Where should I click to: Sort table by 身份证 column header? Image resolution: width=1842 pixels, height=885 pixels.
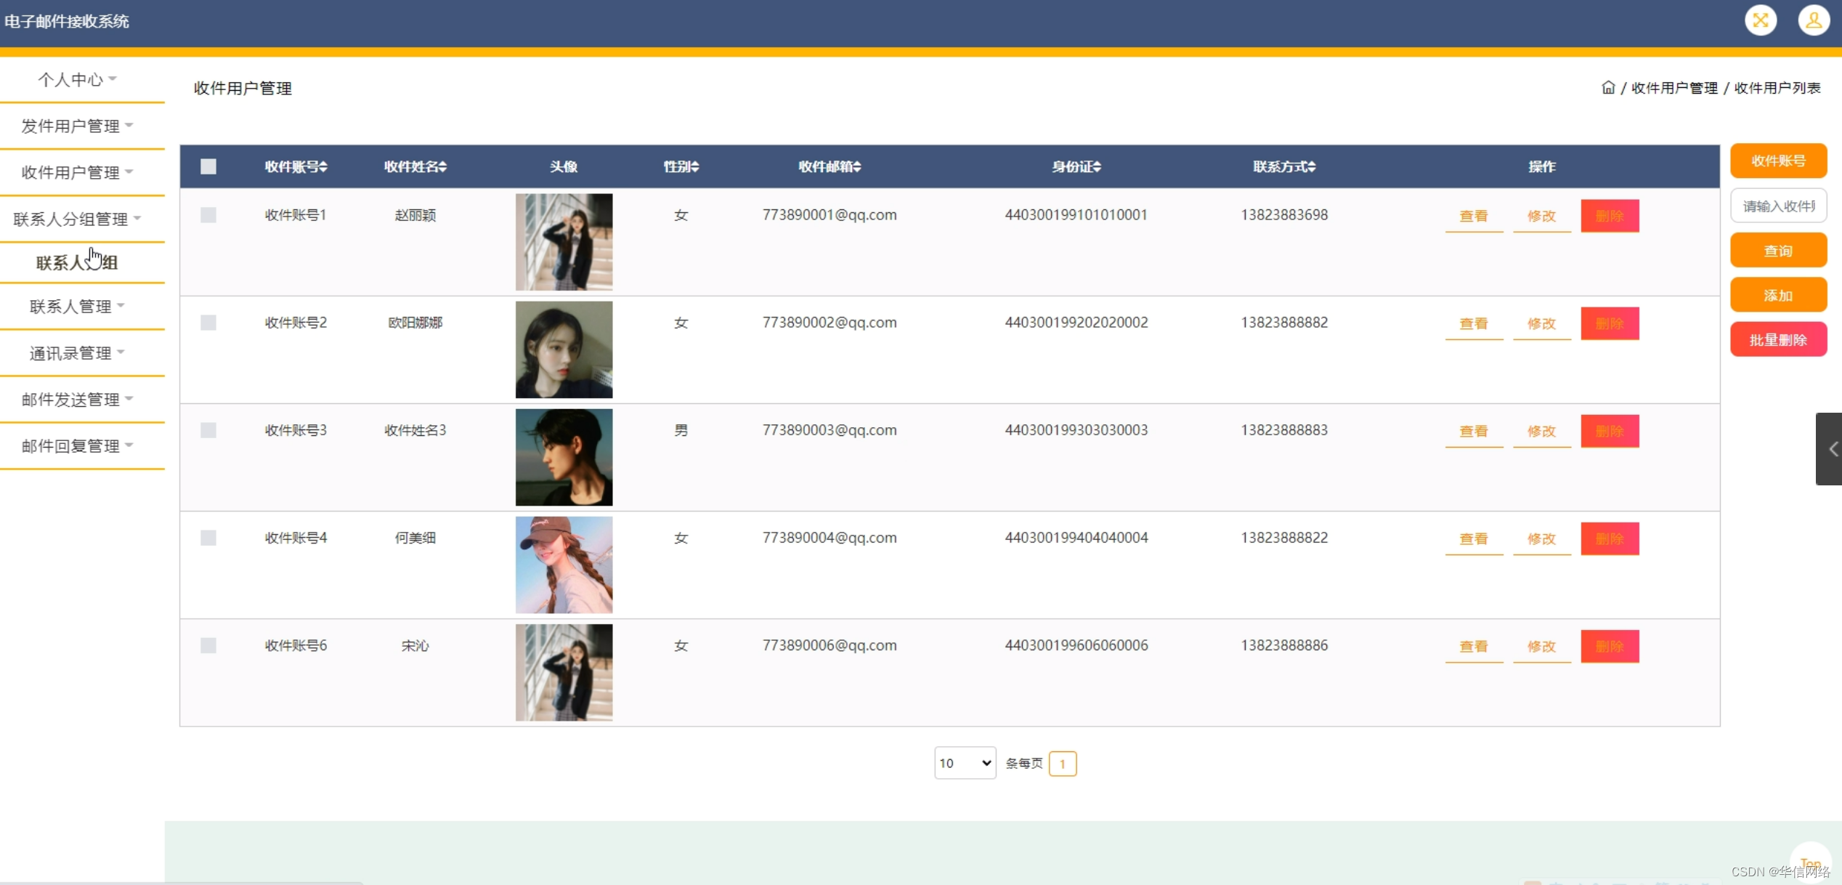(x=1076, y=167)
